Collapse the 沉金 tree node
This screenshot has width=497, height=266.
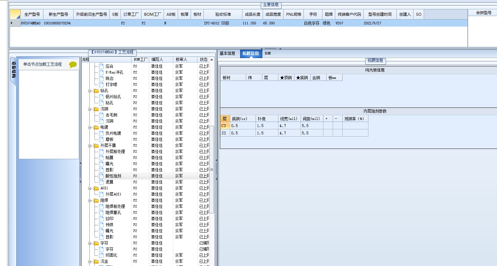[x=90, y=262]
